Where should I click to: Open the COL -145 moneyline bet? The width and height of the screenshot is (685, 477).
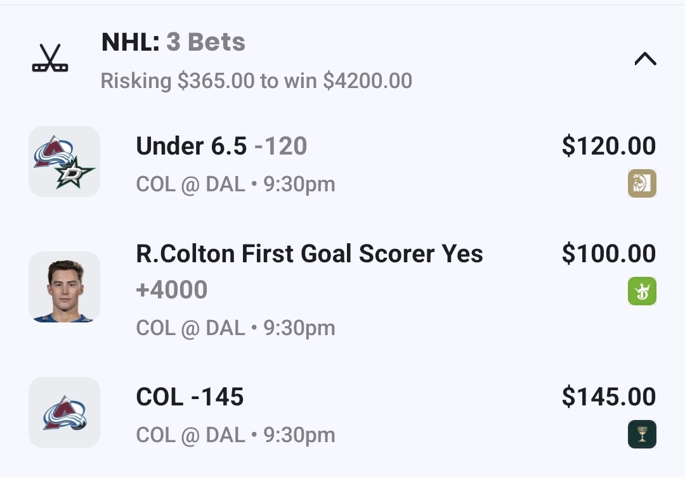click(x=190, y=397)
